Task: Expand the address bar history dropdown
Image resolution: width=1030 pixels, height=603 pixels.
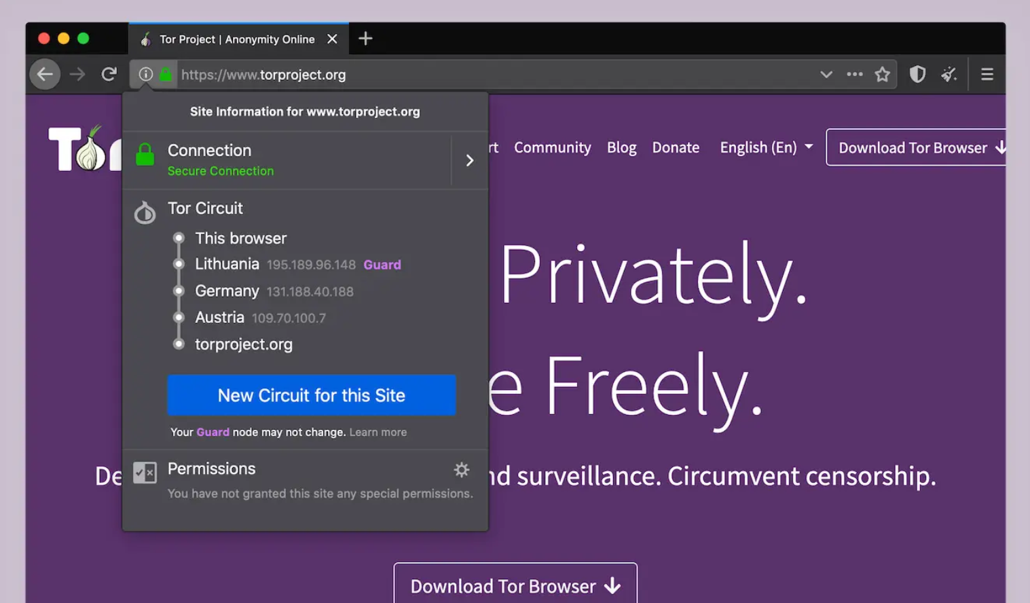Action: click(x=826, y=74)
